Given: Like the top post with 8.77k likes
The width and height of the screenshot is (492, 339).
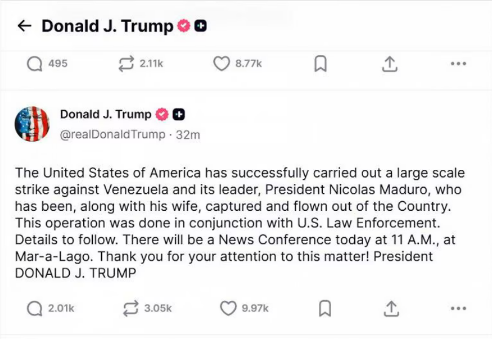Looking at the screenshot, I should 222,64.
